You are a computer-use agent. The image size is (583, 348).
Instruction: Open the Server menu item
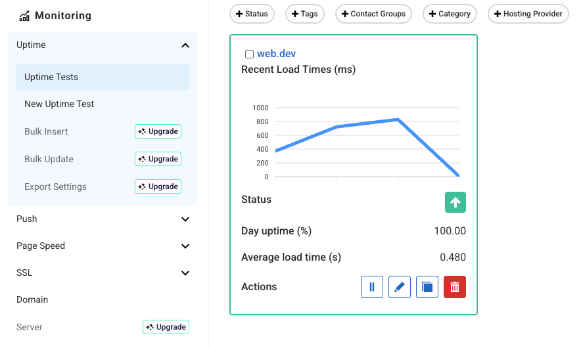point(30,327)
